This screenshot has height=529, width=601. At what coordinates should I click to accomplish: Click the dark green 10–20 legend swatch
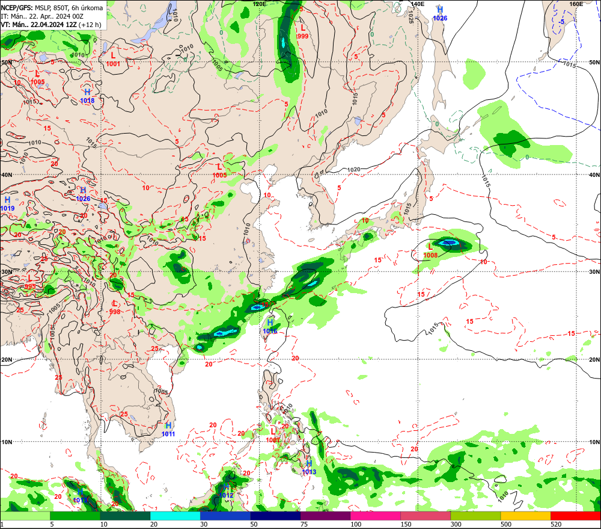click(125, 516)
